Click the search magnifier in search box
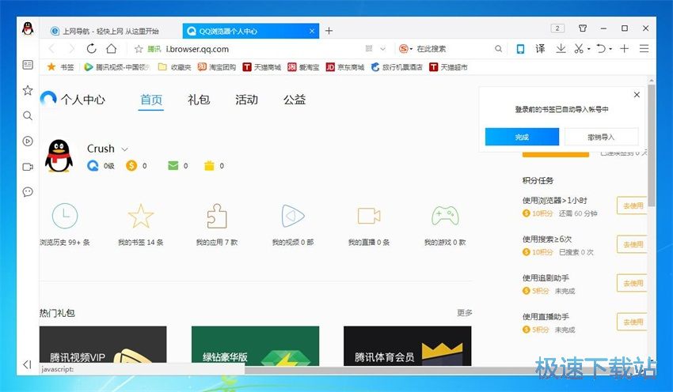The width and height of the screenshot is (673, 392). pyautogui.click(x=498, y=49)
